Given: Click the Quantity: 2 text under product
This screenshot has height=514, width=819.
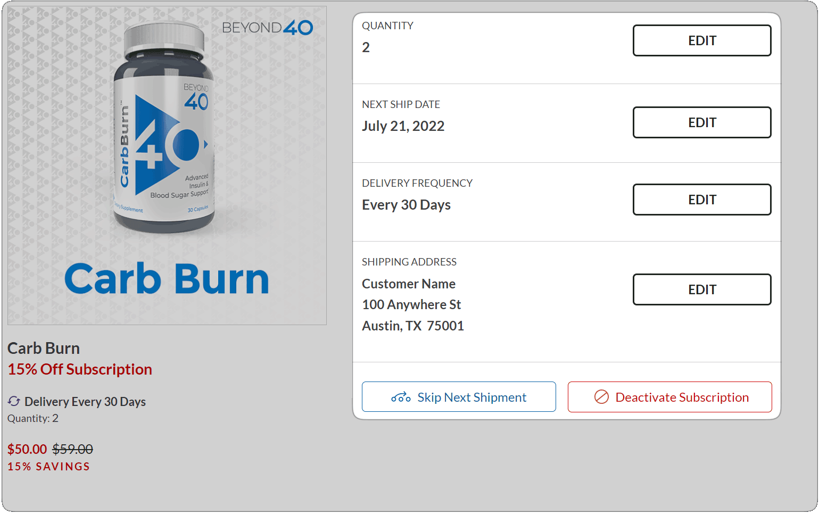Looking at the screenshot, I should 33,418.
